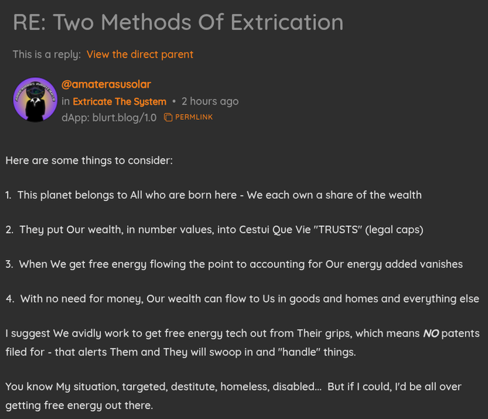The image size is (488, 419).
Task: Open the amaterasusolar avatar image
Action: point(35,100)
